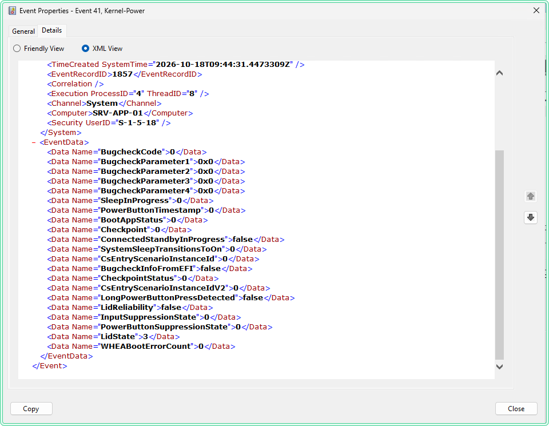
Task: Click the scroll down arrow of XML pane
Action: (x=500, y=367)
